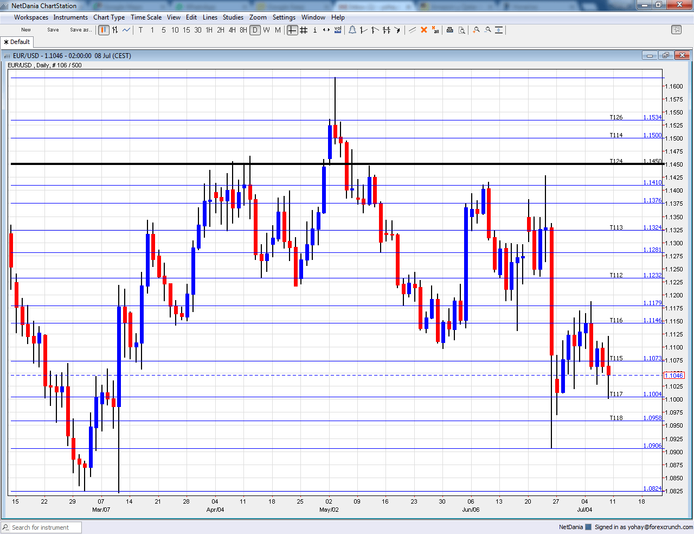
Task: Click the instrument search field
Action: coord(41,527)
